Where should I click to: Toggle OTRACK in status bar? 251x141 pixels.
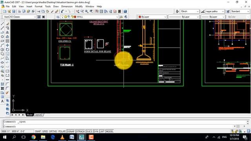coord(80,132)
